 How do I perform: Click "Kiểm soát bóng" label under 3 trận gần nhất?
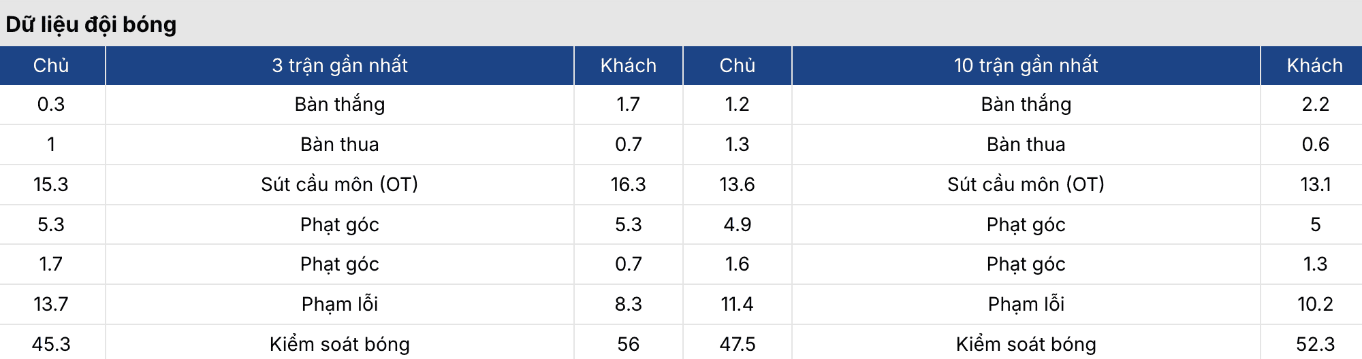point(339,344)
